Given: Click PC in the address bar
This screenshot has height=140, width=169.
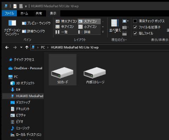Looking at the screenshot, I should tap(43, 47).
